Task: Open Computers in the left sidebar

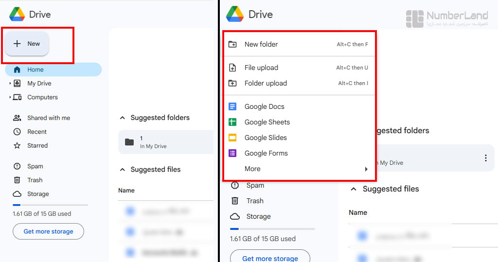Action: coord(42,97)
